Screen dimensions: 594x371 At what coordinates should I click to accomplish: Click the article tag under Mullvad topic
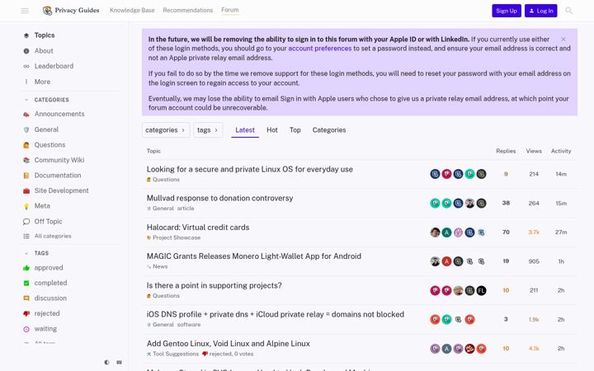pos(186,209)
